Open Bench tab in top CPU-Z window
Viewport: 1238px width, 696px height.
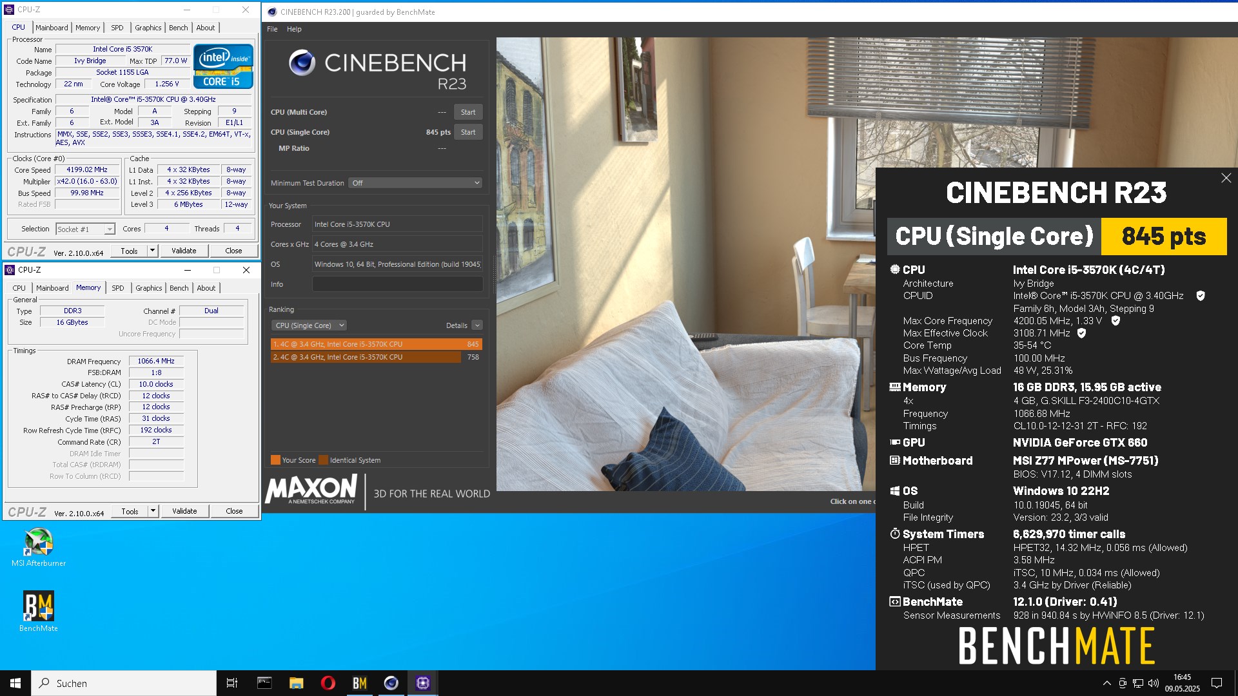point(178,28)
